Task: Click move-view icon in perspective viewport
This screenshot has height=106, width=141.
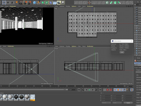Action: [x=47, y=6]
